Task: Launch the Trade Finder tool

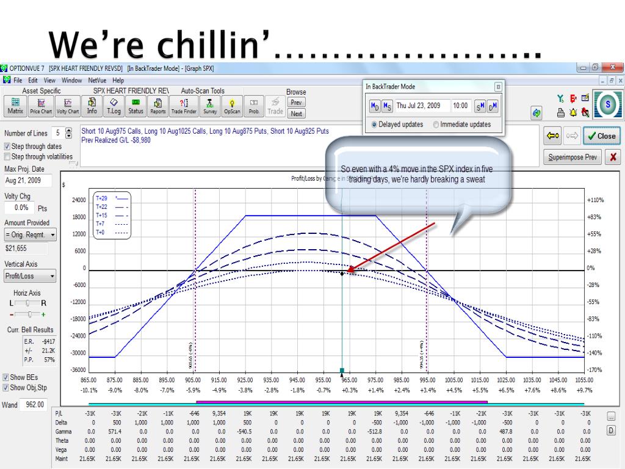Action: point(184,106)
